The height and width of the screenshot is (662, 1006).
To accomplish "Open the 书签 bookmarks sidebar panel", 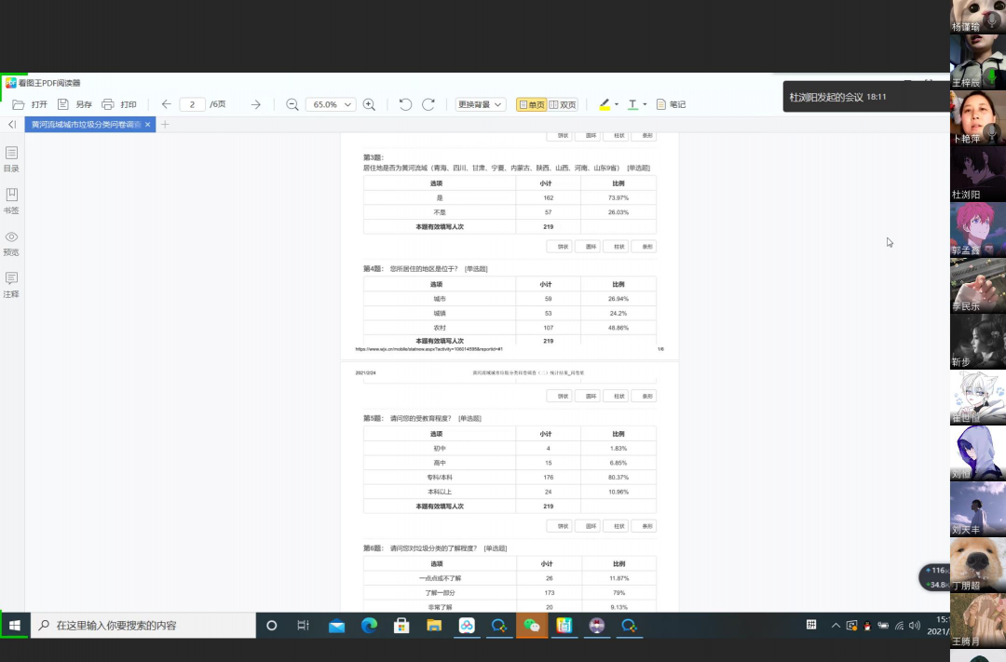I will (11, 200).
